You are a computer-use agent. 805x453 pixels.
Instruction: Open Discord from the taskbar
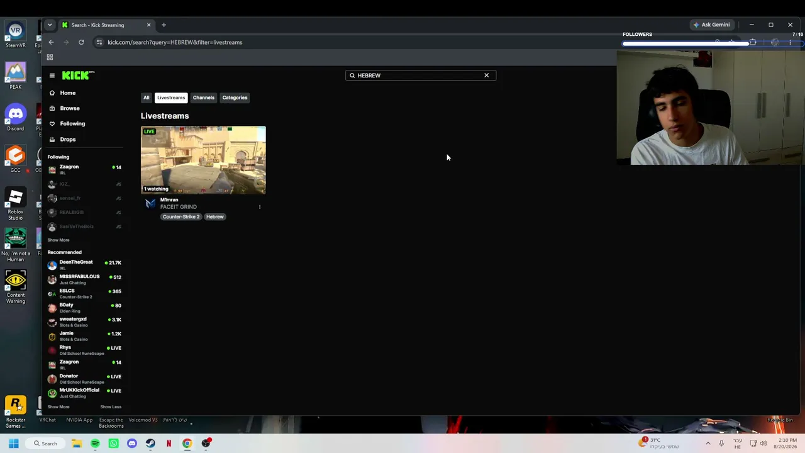132,444
